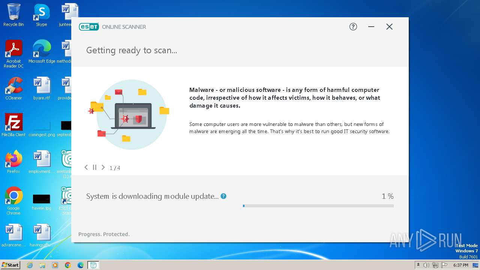Open Internet Explorer from taskbar
This screenshot has height=270, width=480.
pyautogui.click(x=30, y=265)
